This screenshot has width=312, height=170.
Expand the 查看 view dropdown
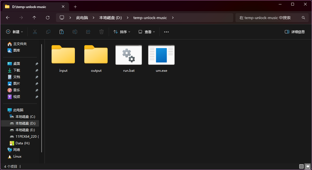(147, 32)
